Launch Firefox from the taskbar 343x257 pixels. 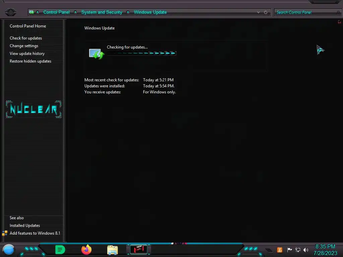[86, 250]
